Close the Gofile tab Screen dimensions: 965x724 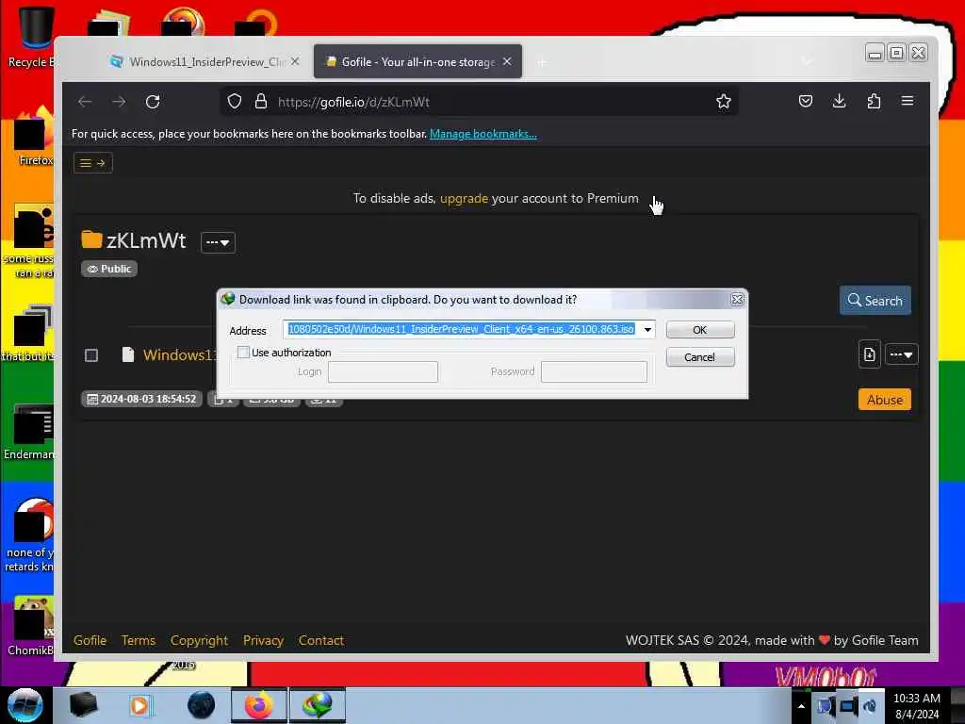(x=507, y=61)
